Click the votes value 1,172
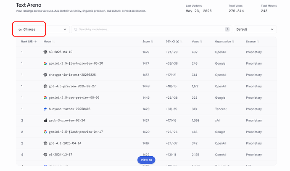Image resolution: width=290 pixels, height=171 pixels. [x=195, y=86]
